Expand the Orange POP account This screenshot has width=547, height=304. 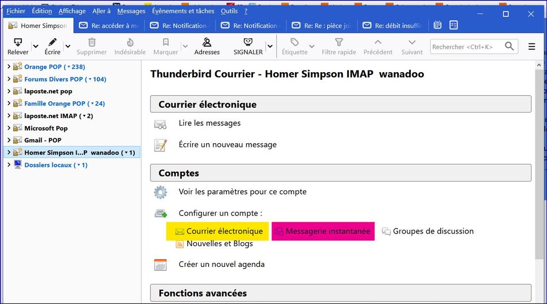[x=9, y=67]
